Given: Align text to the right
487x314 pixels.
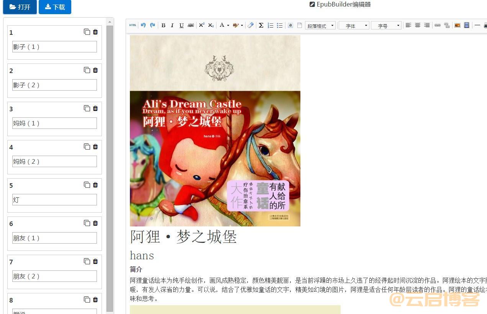Looking at the screenshot, I should coord(427,25).
